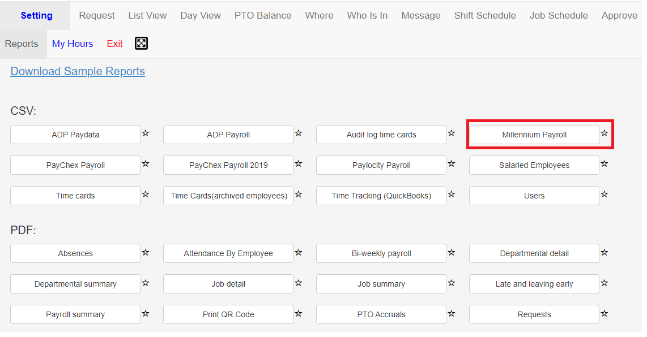Favorite the Users report star

[605, 194]
